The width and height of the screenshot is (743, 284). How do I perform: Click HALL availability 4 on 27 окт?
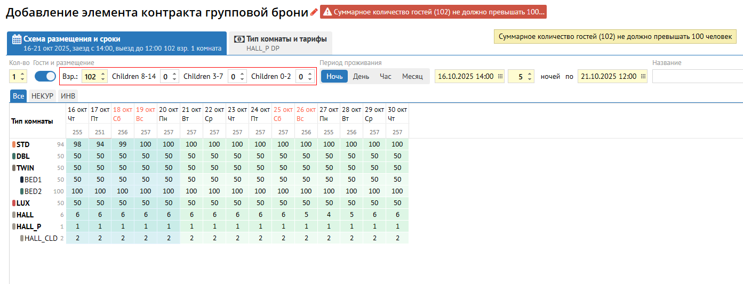[329, 215]
